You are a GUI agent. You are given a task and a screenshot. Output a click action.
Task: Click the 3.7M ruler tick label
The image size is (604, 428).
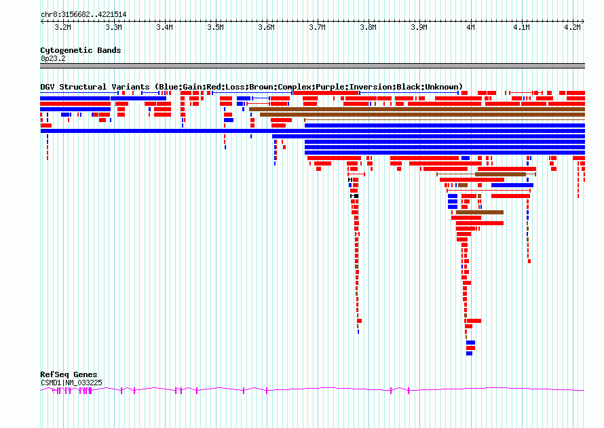pyautogui.click(x=317, y=27)
